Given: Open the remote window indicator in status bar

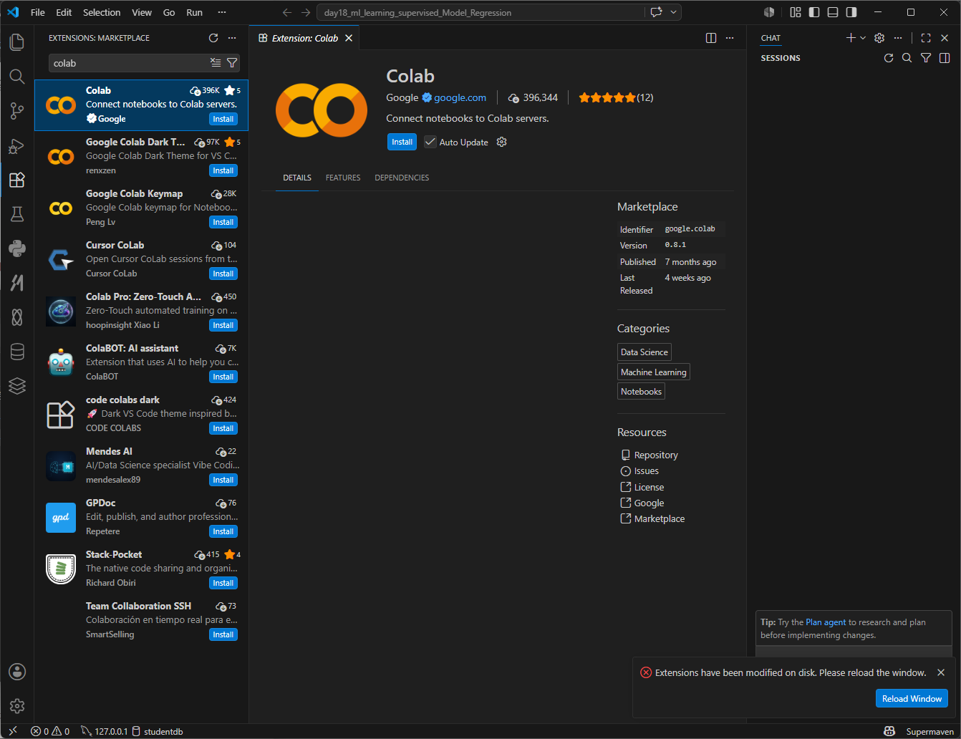Looking at the screenshot, I should pyautogui.click(x=13, y=731).
